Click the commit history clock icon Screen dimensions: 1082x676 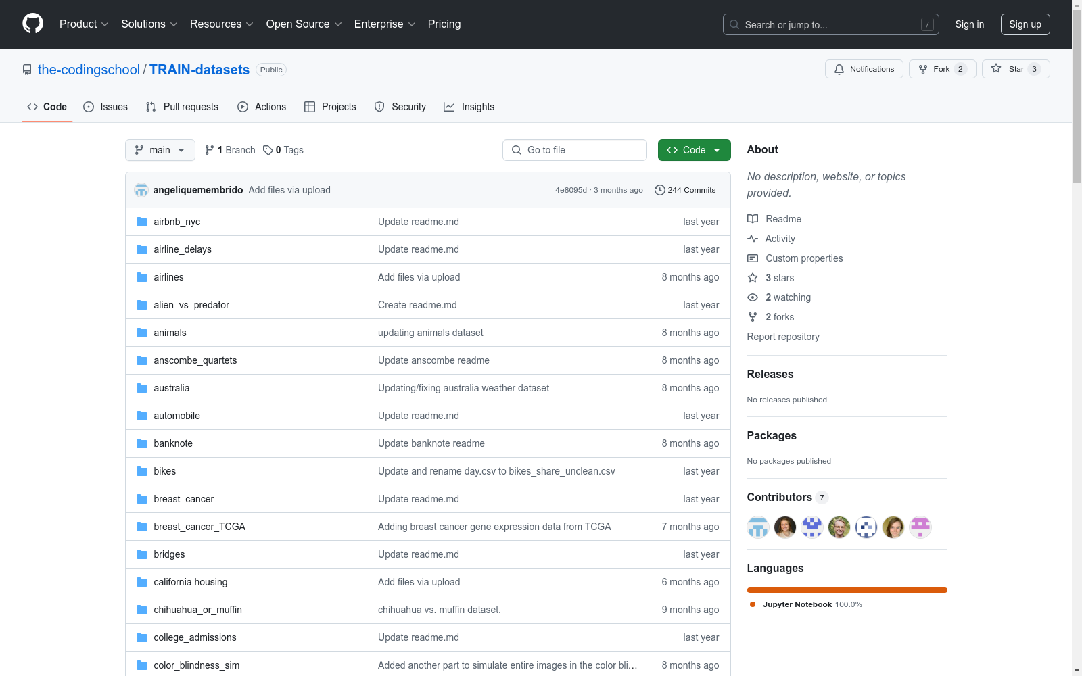click(x=660, y=190)
